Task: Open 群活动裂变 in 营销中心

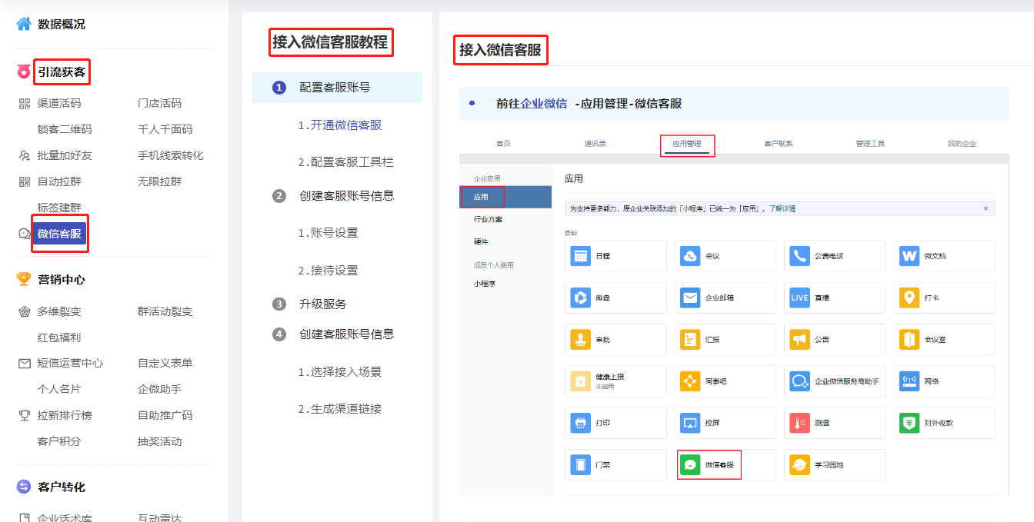Action: point(165,311)
